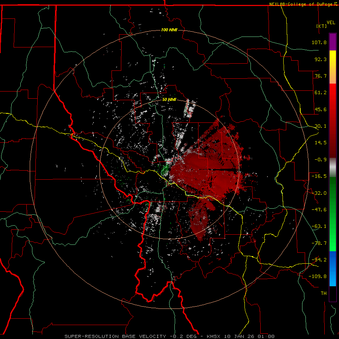
Task: Pick the bright green segment near -78.7
Action: 333,243
